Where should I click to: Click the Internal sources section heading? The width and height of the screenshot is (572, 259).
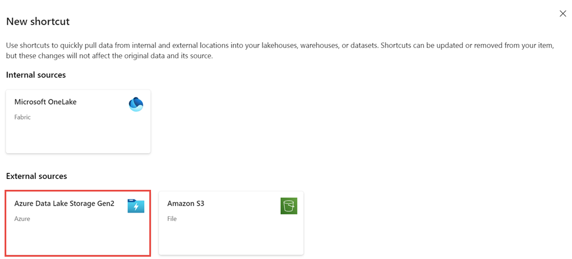[x=35, y=75]
